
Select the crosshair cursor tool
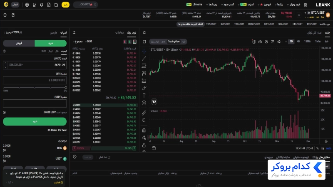144,51
